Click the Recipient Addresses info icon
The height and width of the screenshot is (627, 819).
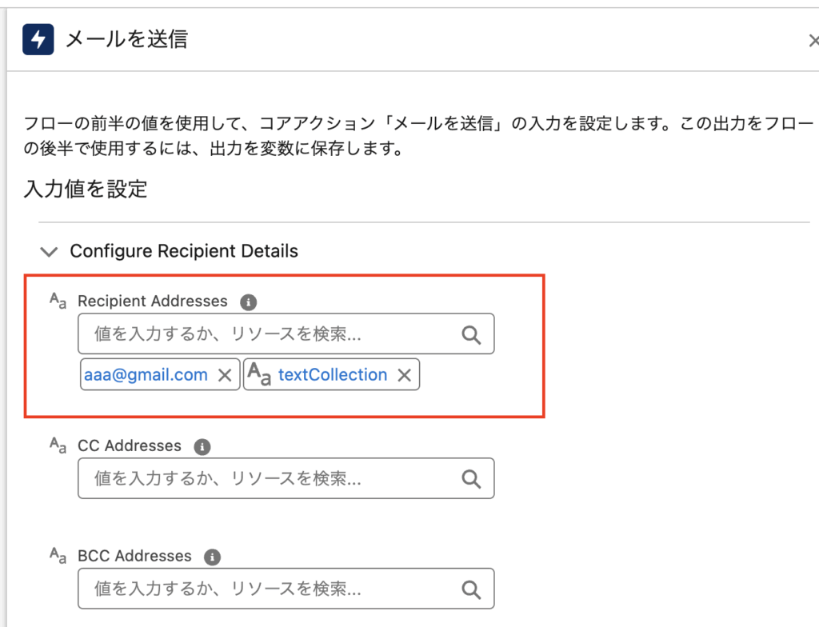coord(249,302)
